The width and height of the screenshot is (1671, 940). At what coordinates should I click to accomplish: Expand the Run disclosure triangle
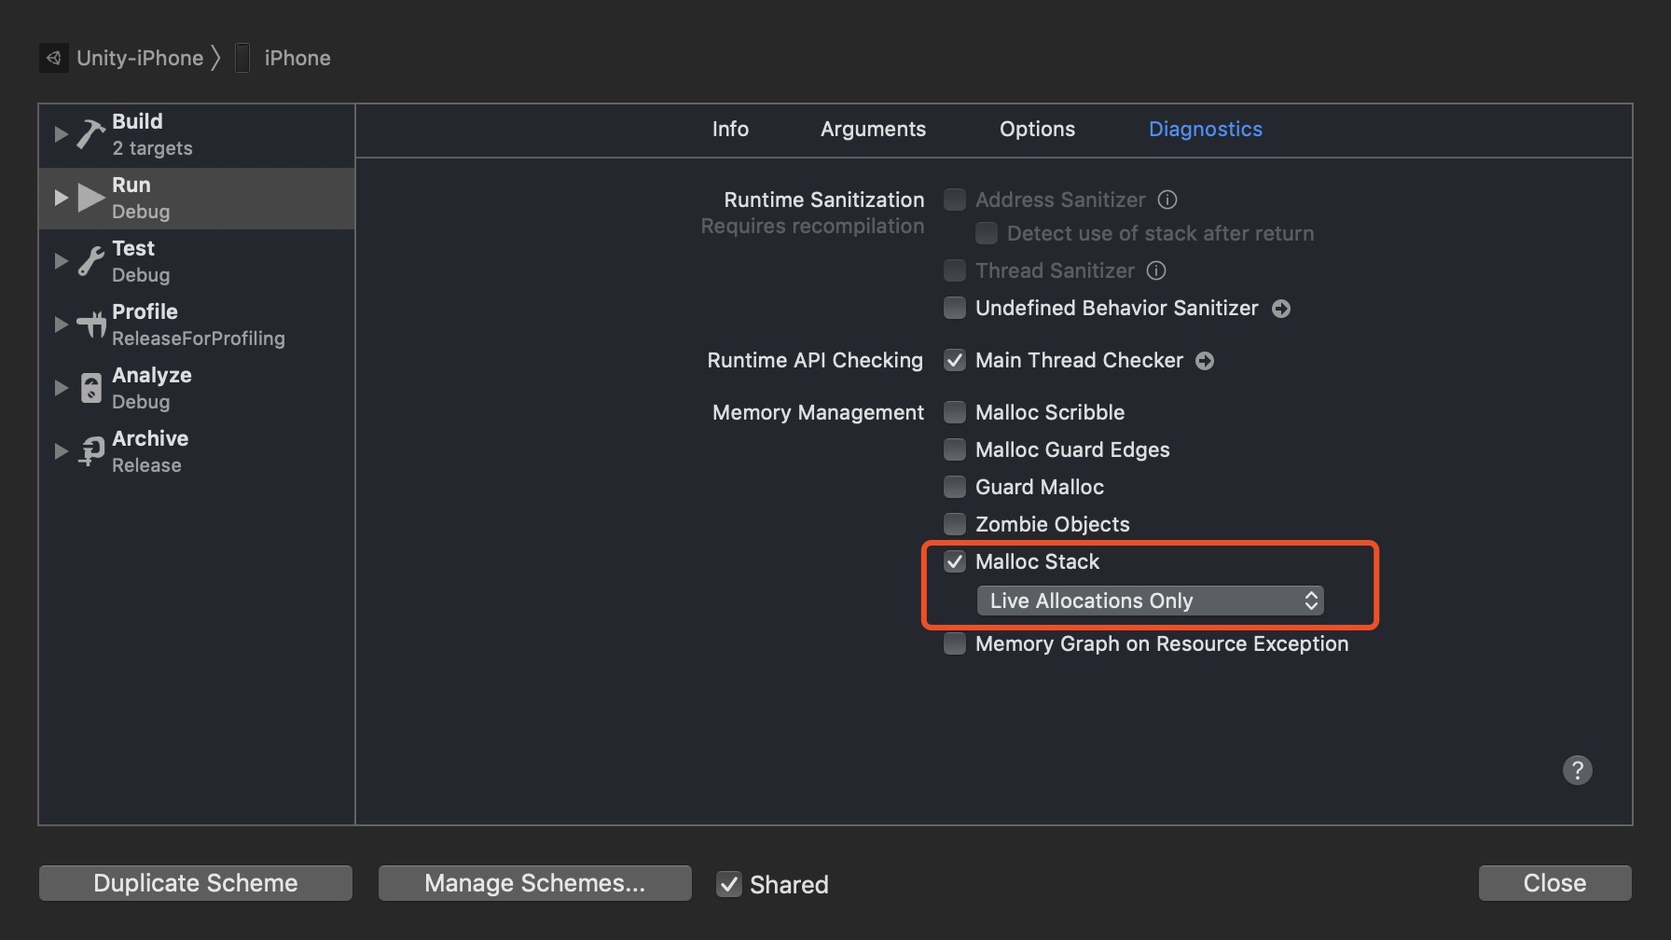coord(61,198)
